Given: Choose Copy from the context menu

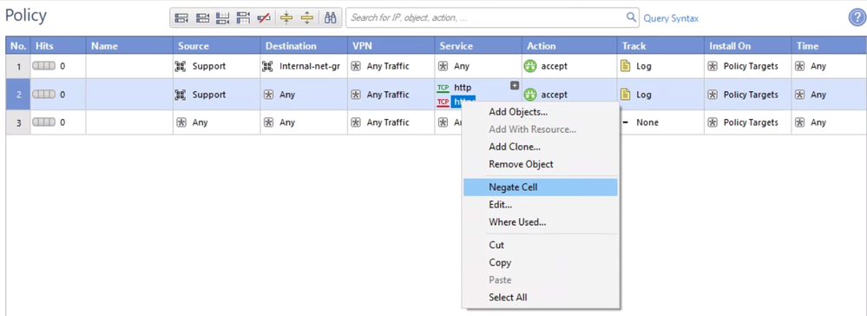Looking at the screenshot, I should tap(500, 262).
